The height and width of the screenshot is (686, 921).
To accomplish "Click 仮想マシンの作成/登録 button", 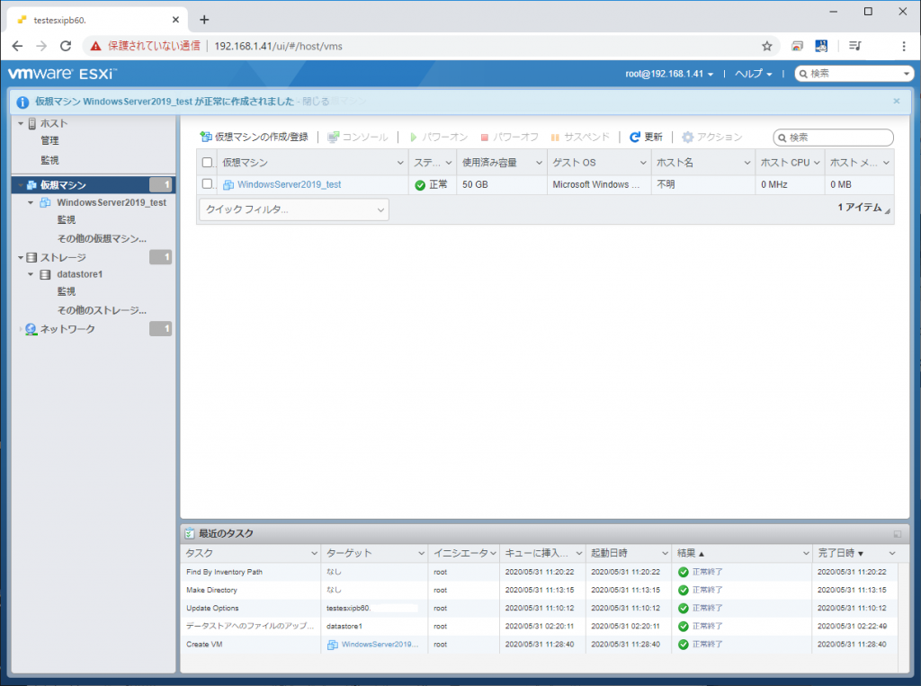I will point(255,137).
